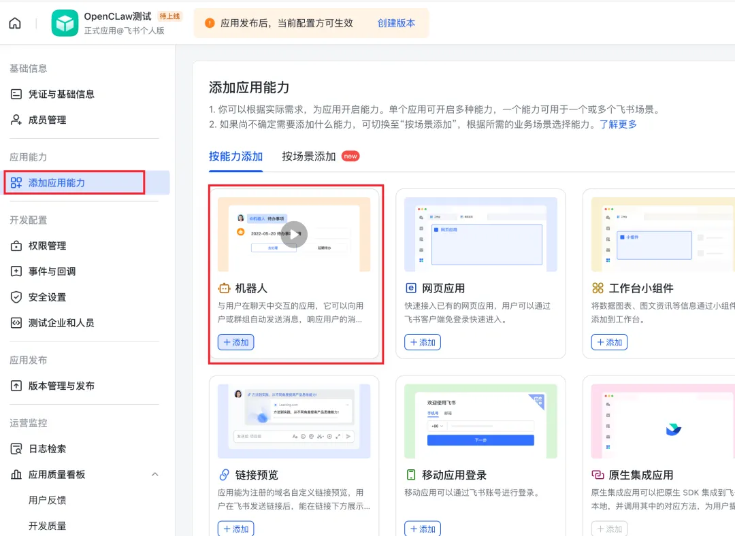Image resolution: width=735 pixels, height=536 pixels.
Task: Click the 网页应用 preview thumbnail
Action: 480,234
